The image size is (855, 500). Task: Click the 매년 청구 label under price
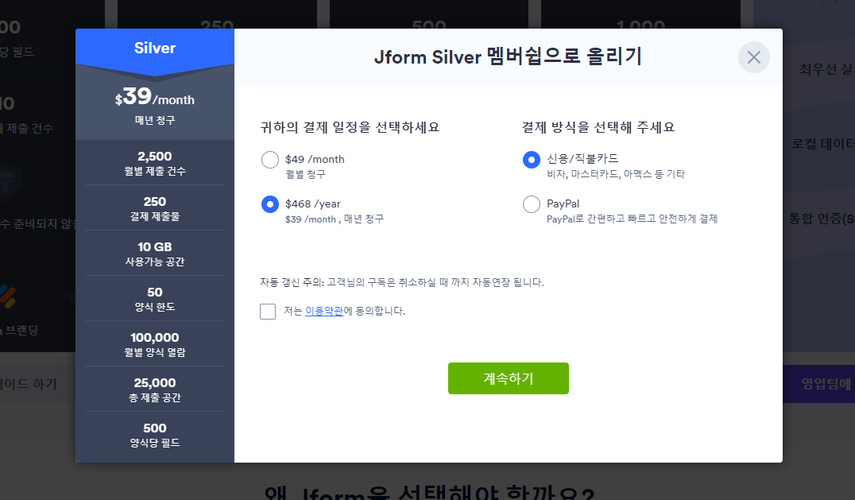click(x=155, y=120)
